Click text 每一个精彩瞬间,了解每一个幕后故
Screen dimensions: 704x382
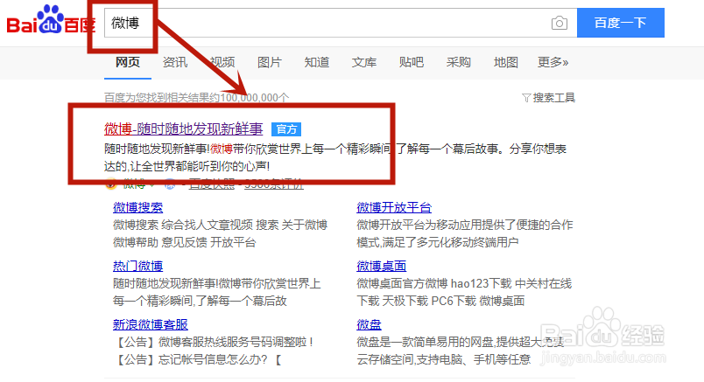coord(200,301)
